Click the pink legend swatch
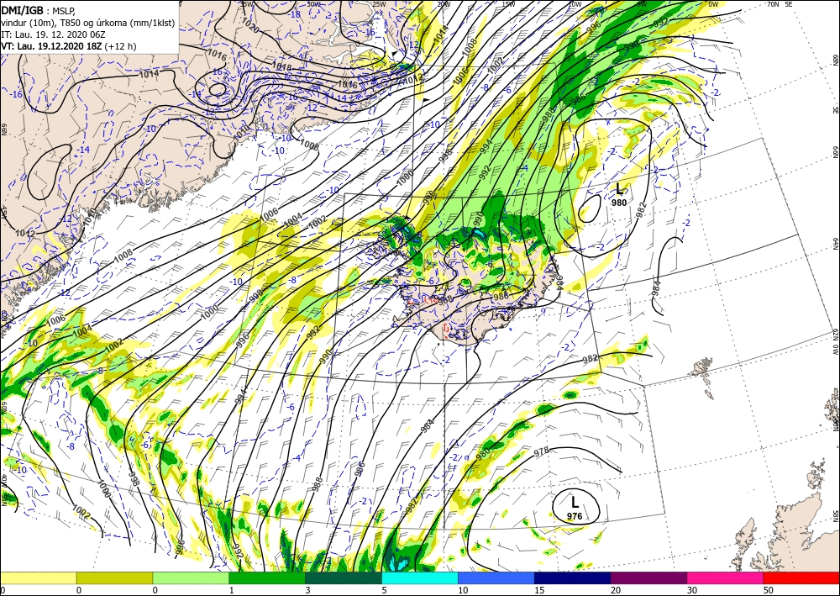The image size is (840, 596). tap(726, 578)
